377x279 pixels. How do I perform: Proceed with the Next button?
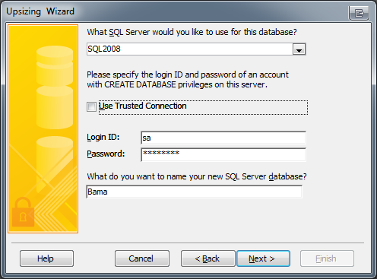coord(263,258)
